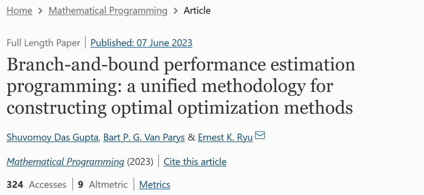Screen dimensions: 424x195
Task: Click the chevron after Home breadcrumb
Action: [x=40, y=11]
